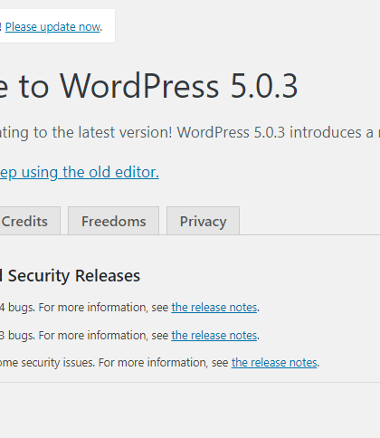Click the "Please update now" link
Screen dimensions: 380x438
pyautogui.click(x=52, y=27)
